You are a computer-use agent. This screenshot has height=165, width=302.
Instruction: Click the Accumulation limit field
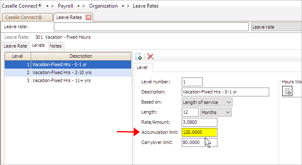coord(199,132)
